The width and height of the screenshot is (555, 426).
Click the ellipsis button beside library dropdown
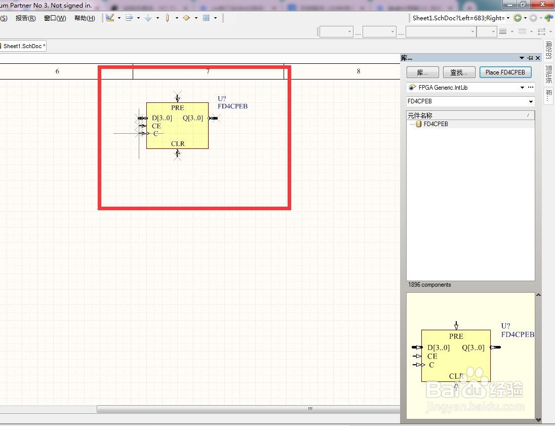531,87
